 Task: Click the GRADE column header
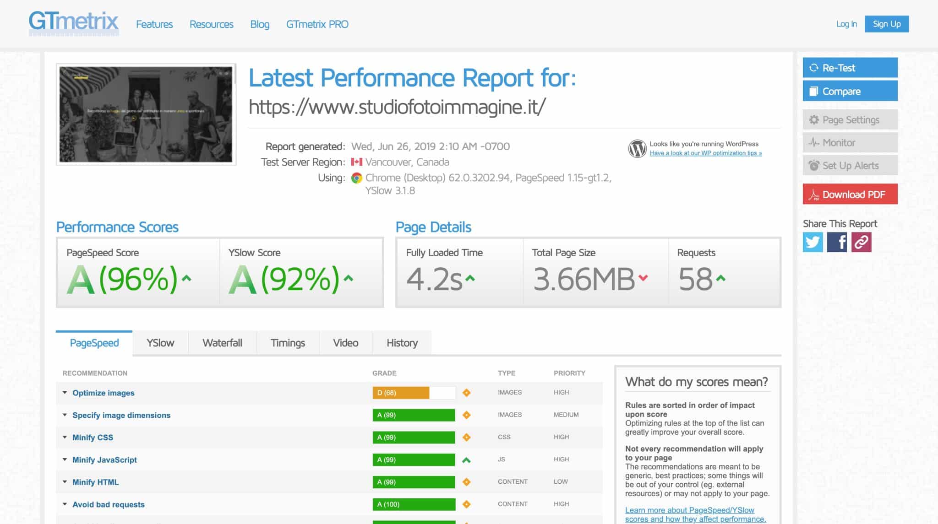pyautogui.click(x=384, y=373)
